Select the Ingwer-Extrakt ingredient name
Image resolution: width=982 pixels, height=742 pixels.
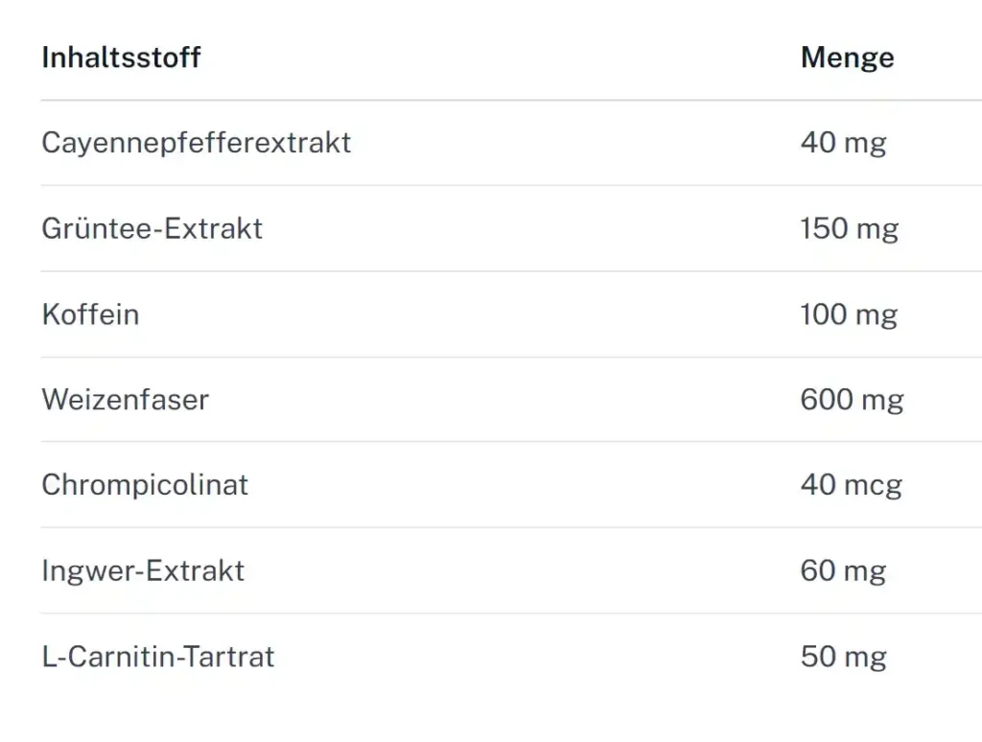[x=143, y=571]
